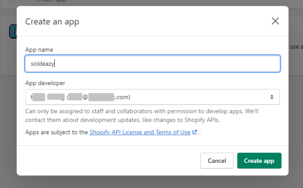Click the App name input field
Viewport: 303px width, 188px height.
coord(153,64)
